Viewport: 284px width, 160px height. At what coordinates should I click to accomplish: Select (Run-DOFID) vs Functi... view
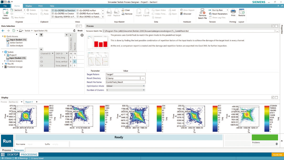click(x=88, y=17)
